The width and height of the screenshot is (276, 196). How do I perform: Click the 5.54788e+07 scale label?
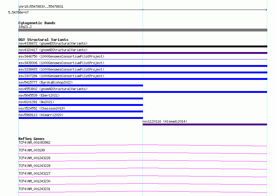pos(18,12)
